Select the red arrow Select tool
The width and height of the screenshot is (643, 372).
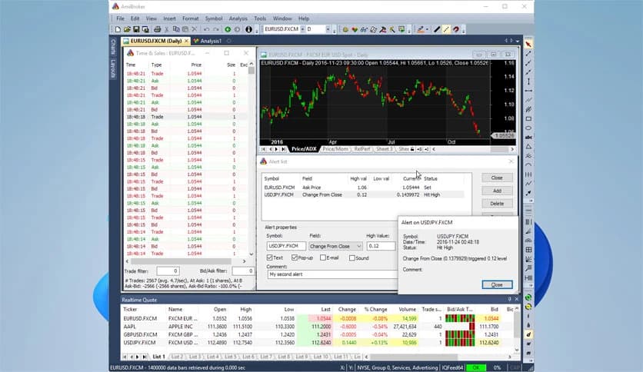(x=528, y=45)
